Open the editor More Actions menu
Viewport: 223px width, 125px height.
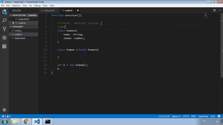[x=220, y=10]
